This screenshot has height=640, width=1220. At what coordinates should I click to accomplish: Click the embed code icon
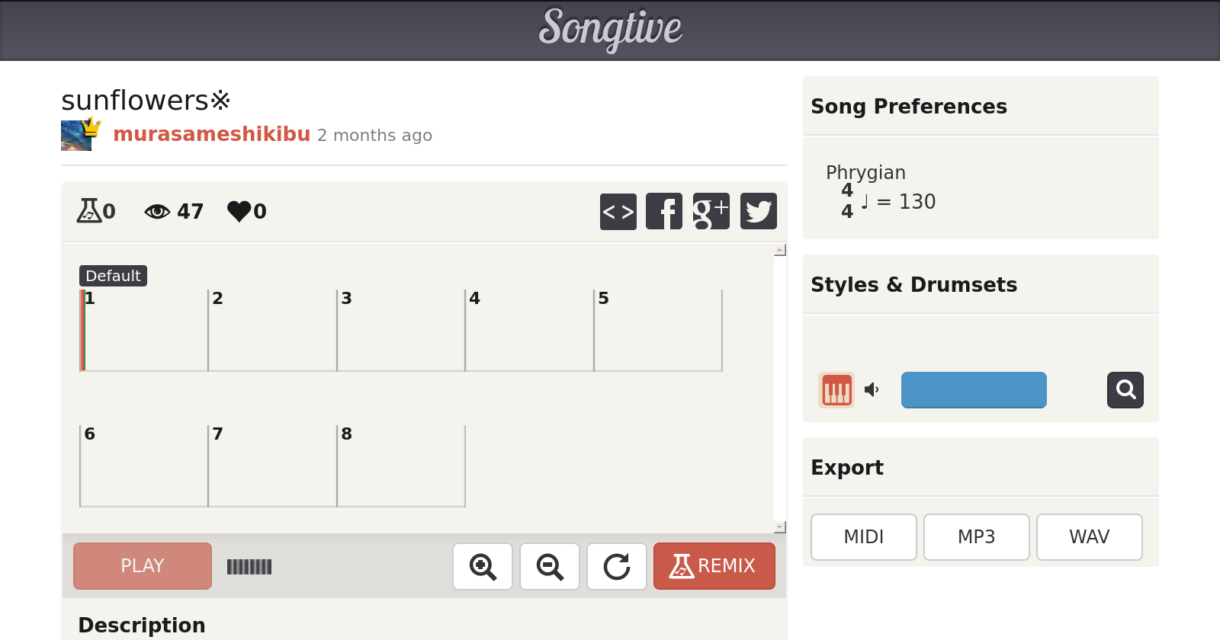coord(618,211)
